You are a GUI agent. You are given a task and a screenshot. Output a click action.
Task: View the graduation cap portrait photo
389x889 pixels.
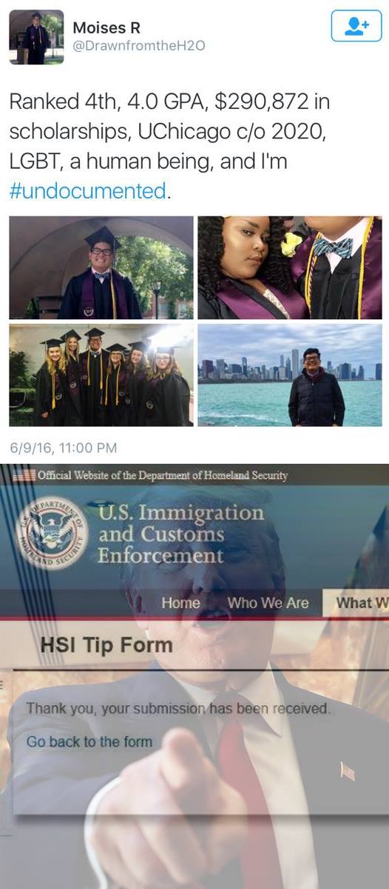pyautogui.click(x=101, y=268)
